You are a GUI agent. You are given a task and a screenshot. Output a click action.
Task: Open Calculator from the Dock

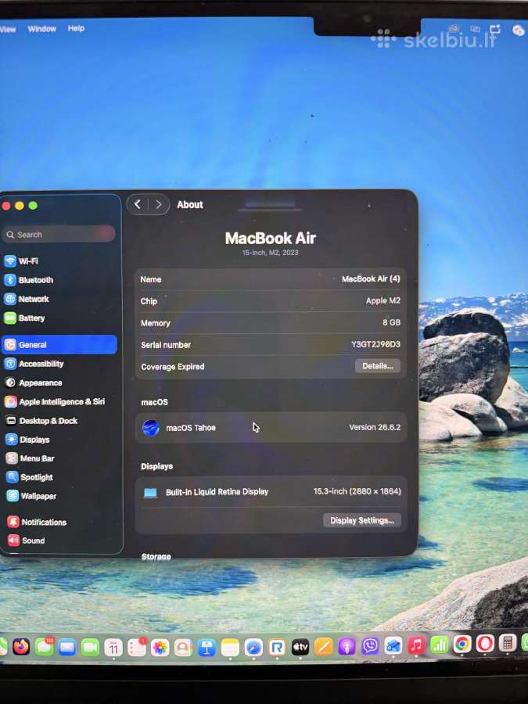508,643
